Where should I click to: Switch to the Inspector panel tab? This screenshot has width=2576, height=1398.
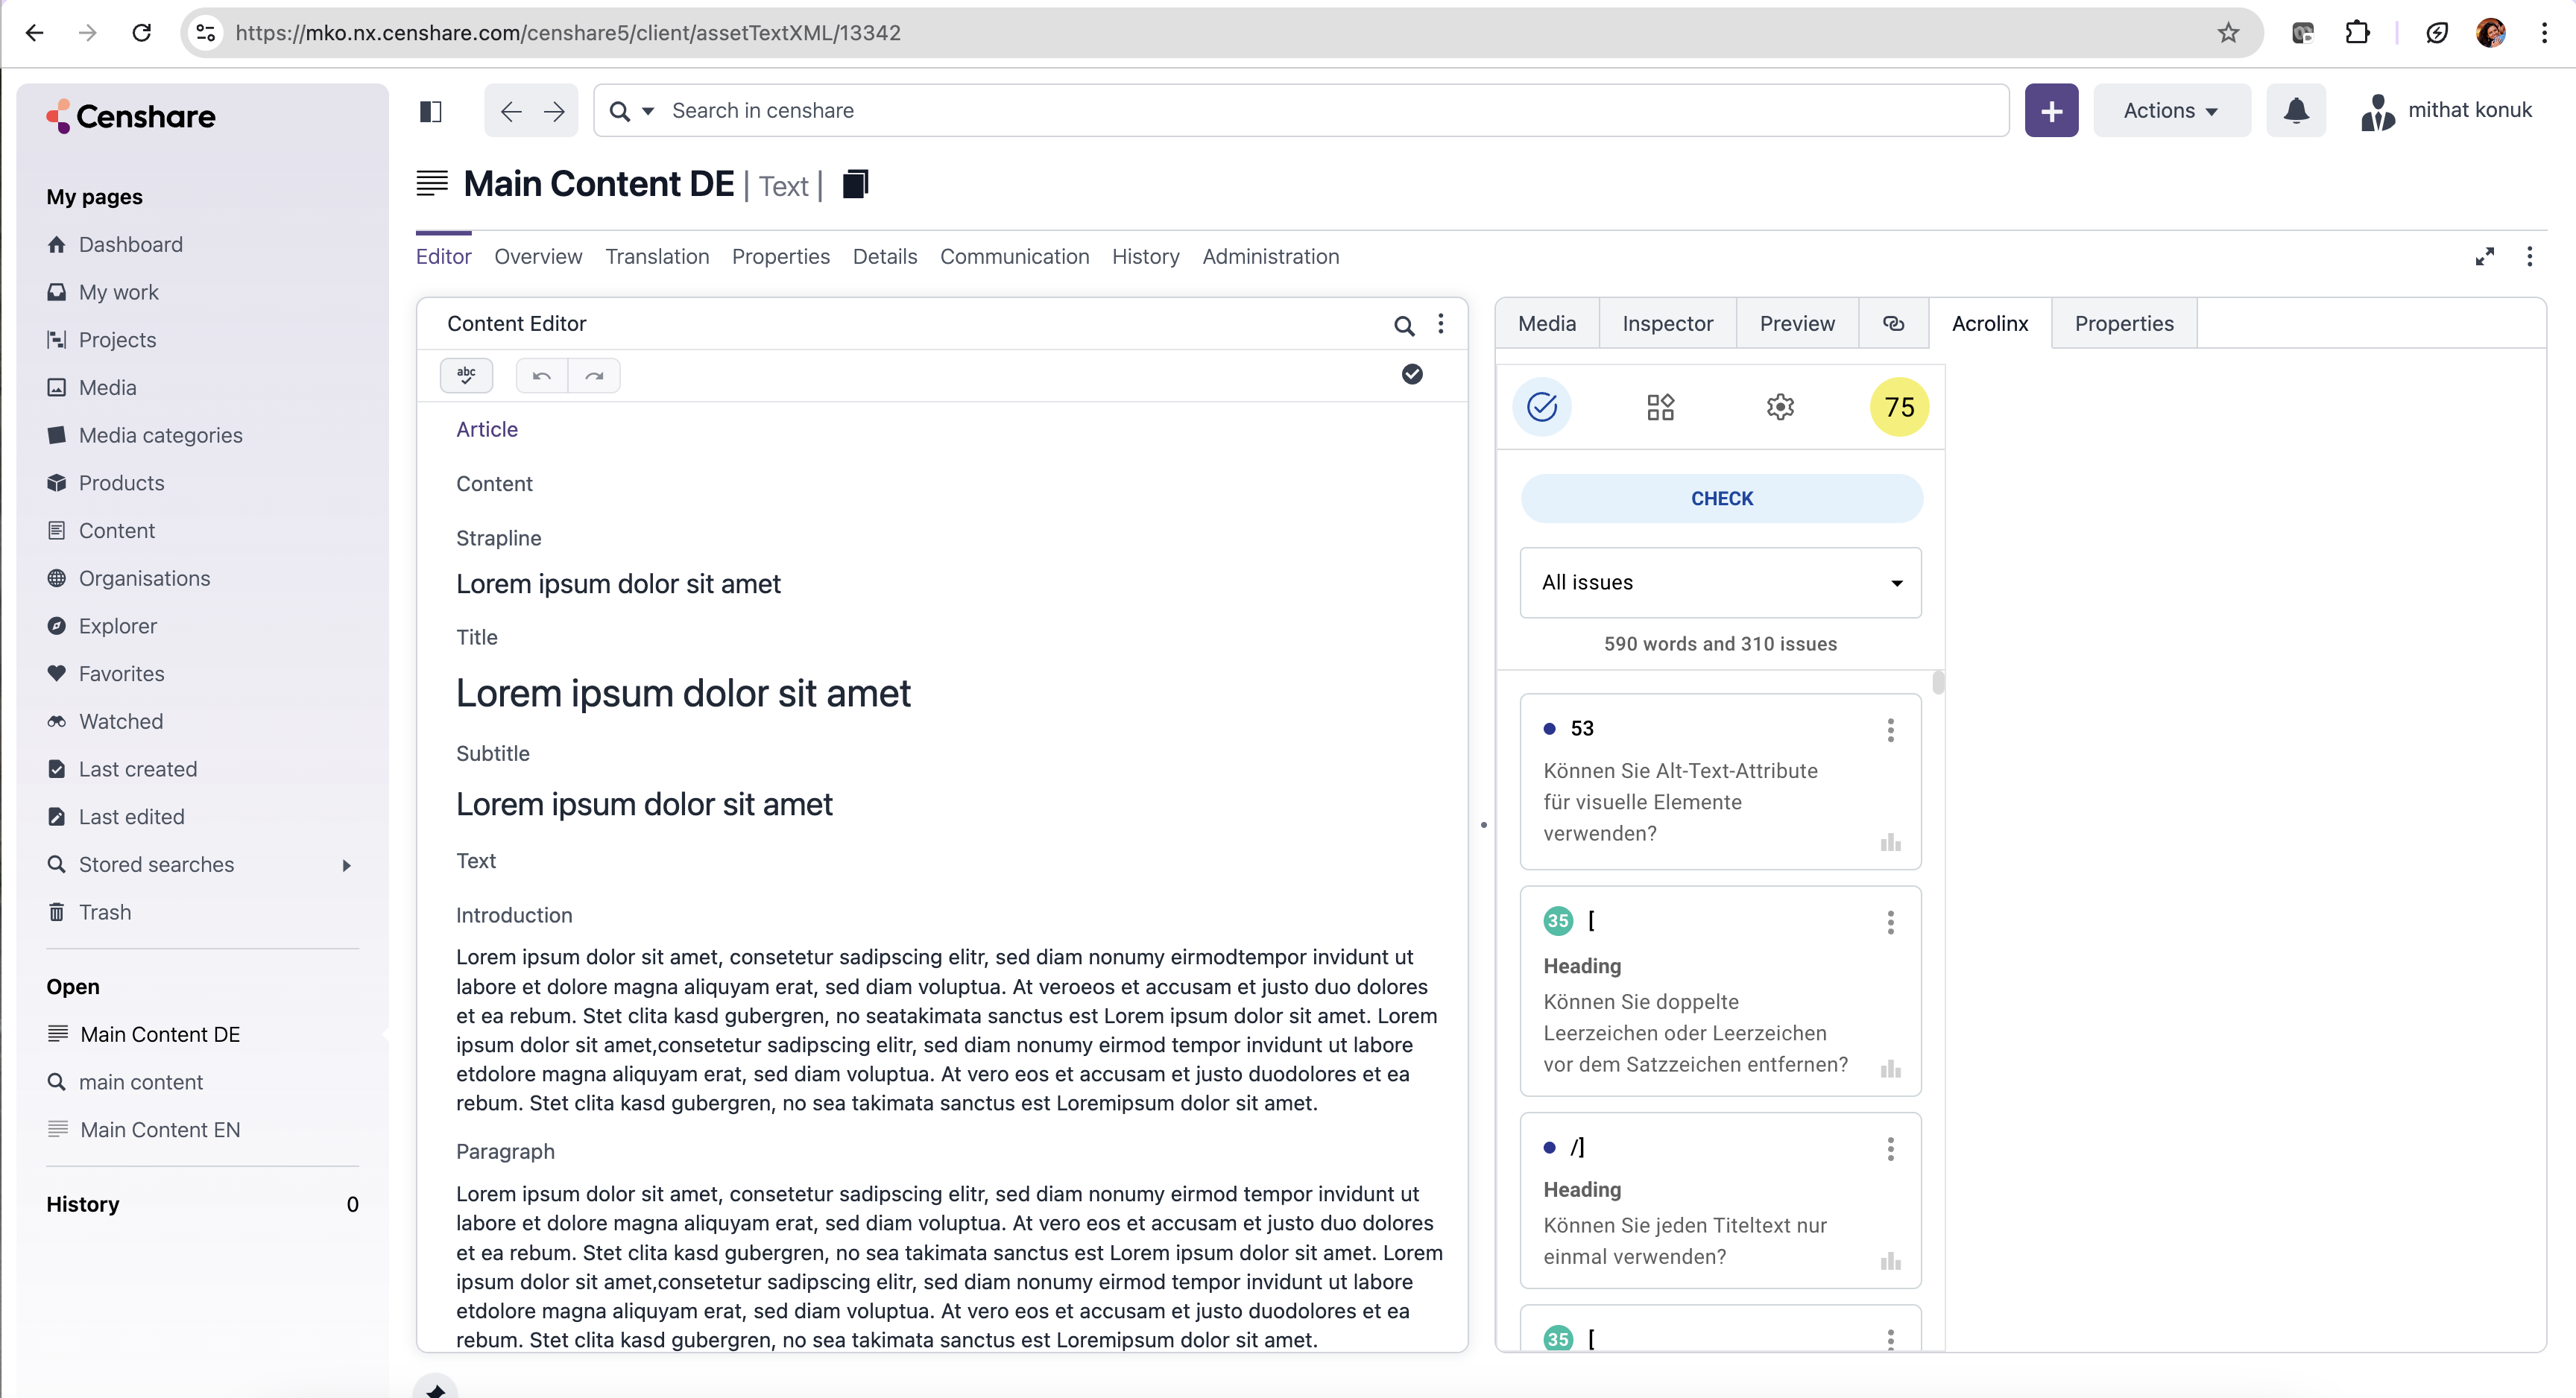point(1666,323)
